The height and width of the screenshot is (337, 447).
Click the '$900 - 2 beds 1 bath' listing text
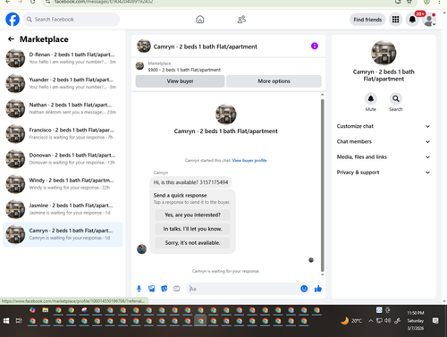184,70
